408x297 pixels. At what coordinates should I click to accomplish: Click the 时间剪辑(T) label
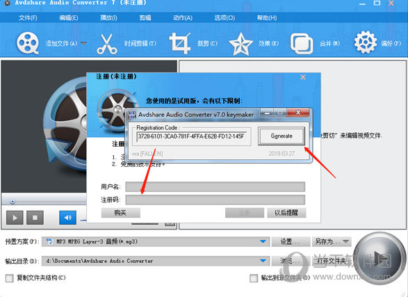coord(140,43)
